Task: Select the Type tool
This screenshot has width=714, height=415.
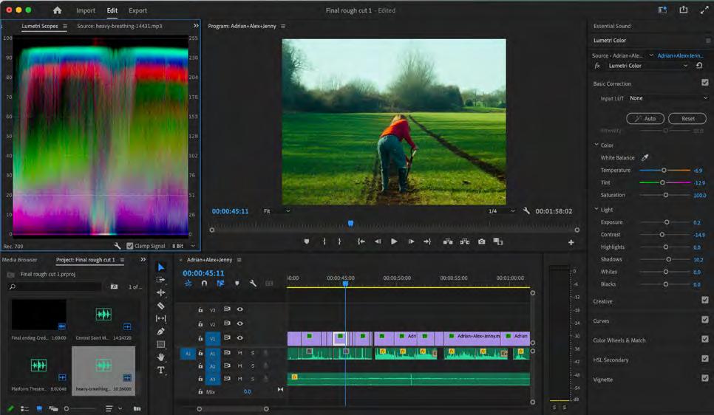Action: [160, 370]
